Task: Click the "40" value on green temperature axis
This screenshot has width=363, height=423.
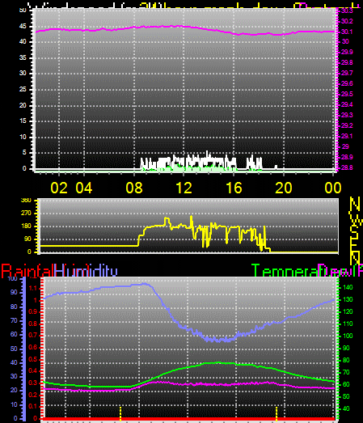Action: pyautogui.click(x=346, y=408)
